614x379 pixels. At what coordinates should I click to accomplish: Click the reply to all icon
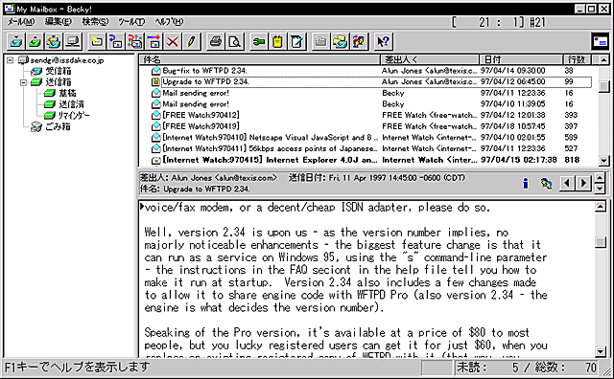pos(135,41)
